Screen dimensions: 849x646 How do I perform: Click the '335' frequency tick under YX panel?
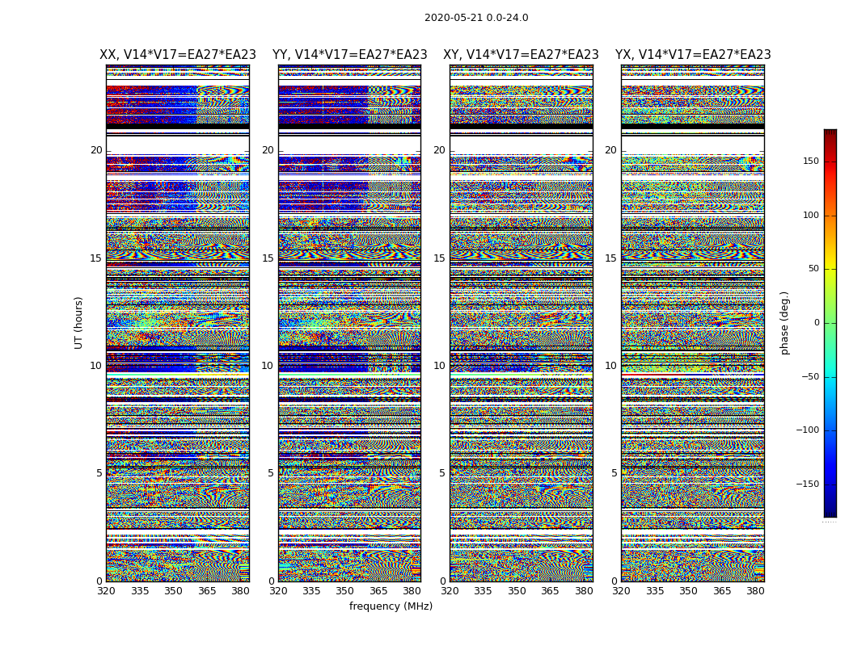pyautogui.click(x=655, y=591)
